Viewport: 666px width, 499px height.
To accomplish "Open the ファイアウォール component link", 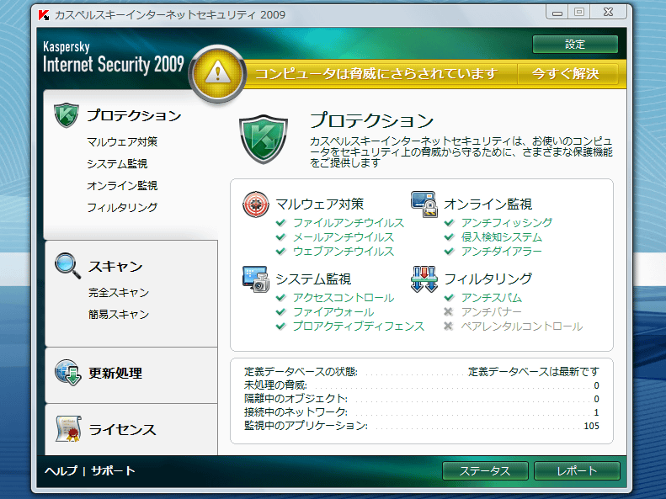I will [333, 312].
